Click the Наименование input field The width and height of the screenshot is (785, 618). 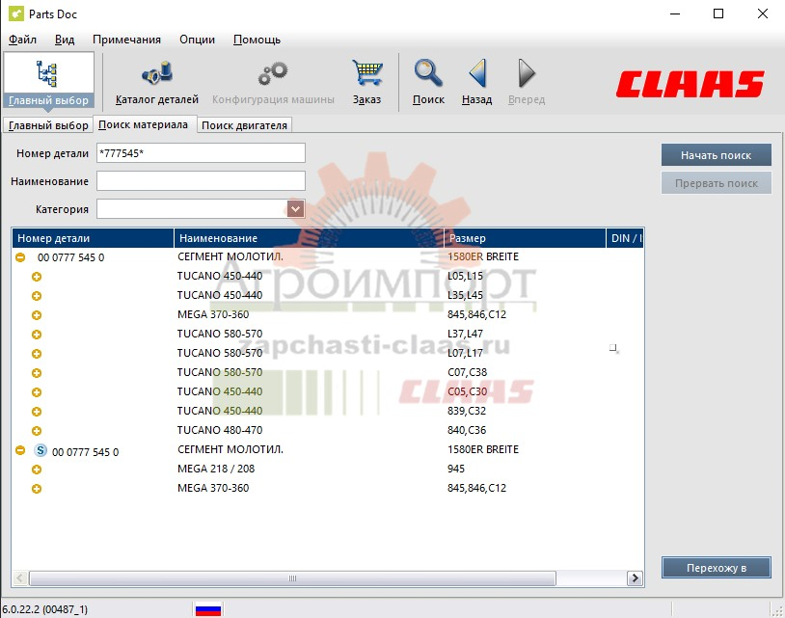(x=201, y=181)
